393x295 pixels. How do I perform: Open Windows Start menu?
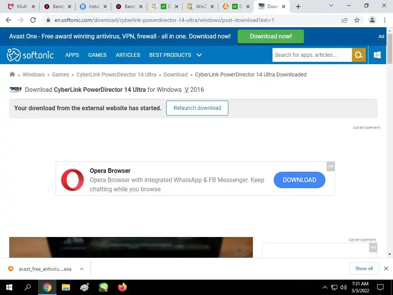pyautogui.click(x=9, y=287)
